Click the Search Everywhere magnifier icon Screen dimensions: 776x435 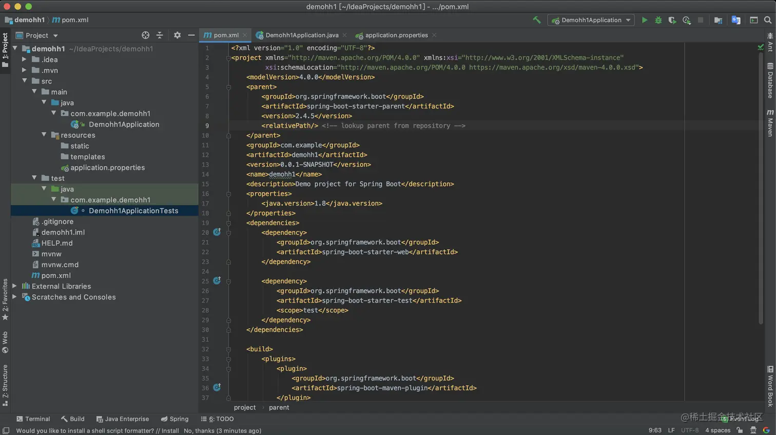(768, 20)
